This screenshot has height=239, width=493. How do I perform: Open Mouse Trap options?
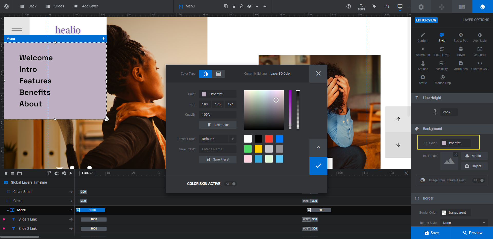coord(443,80)
